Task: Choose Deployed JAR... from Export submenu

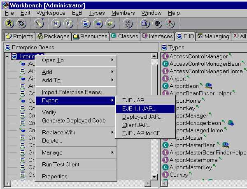Action: pyautogui.click(x=142, y=117)
